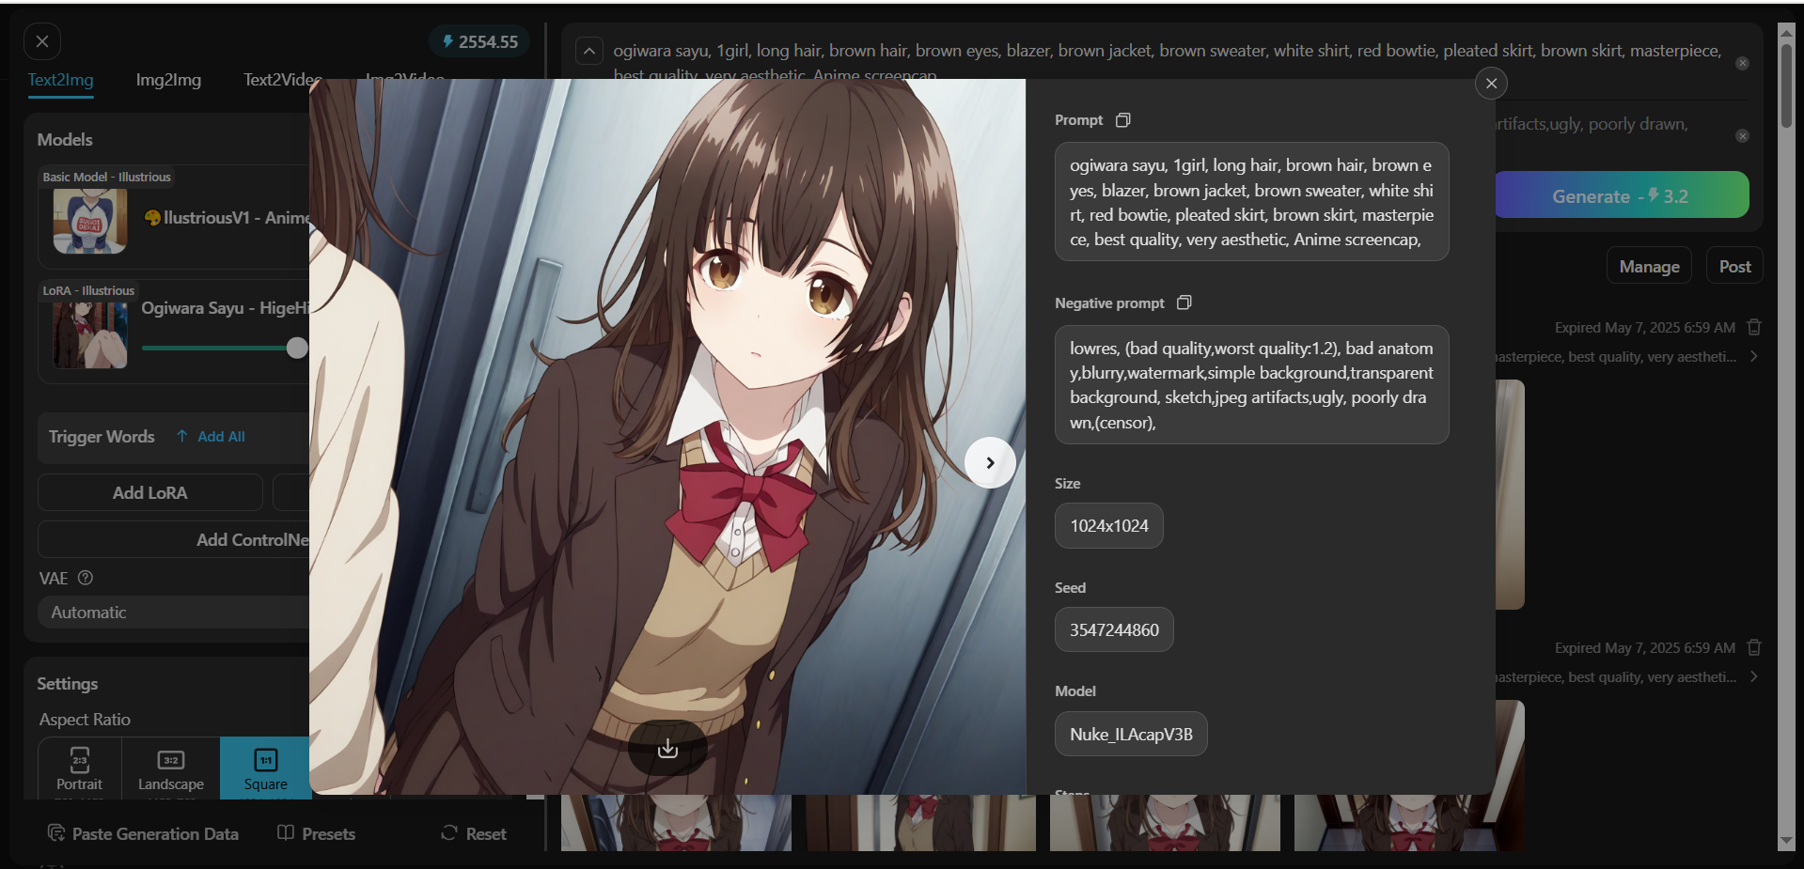The image size is (1804, 869).
Task: Open Presets
Action: [317, 833]
